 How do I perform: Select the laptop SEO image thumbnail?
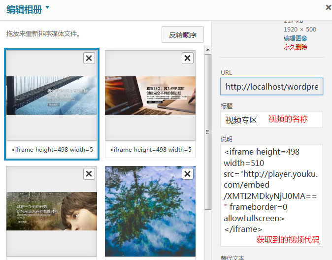click(150, 95)
